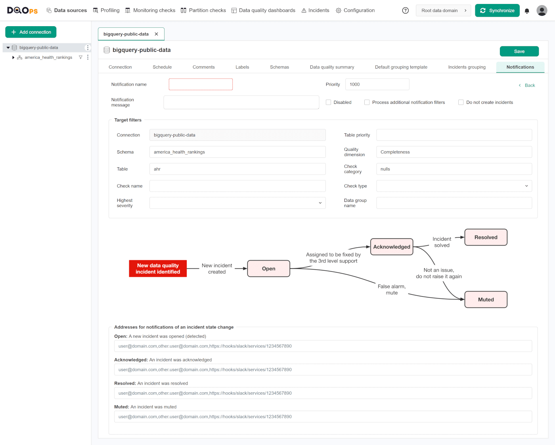Click the Add connection button
Image resolution: width=555 pixels, height=445 pixels.
click(x=31, y=32)
